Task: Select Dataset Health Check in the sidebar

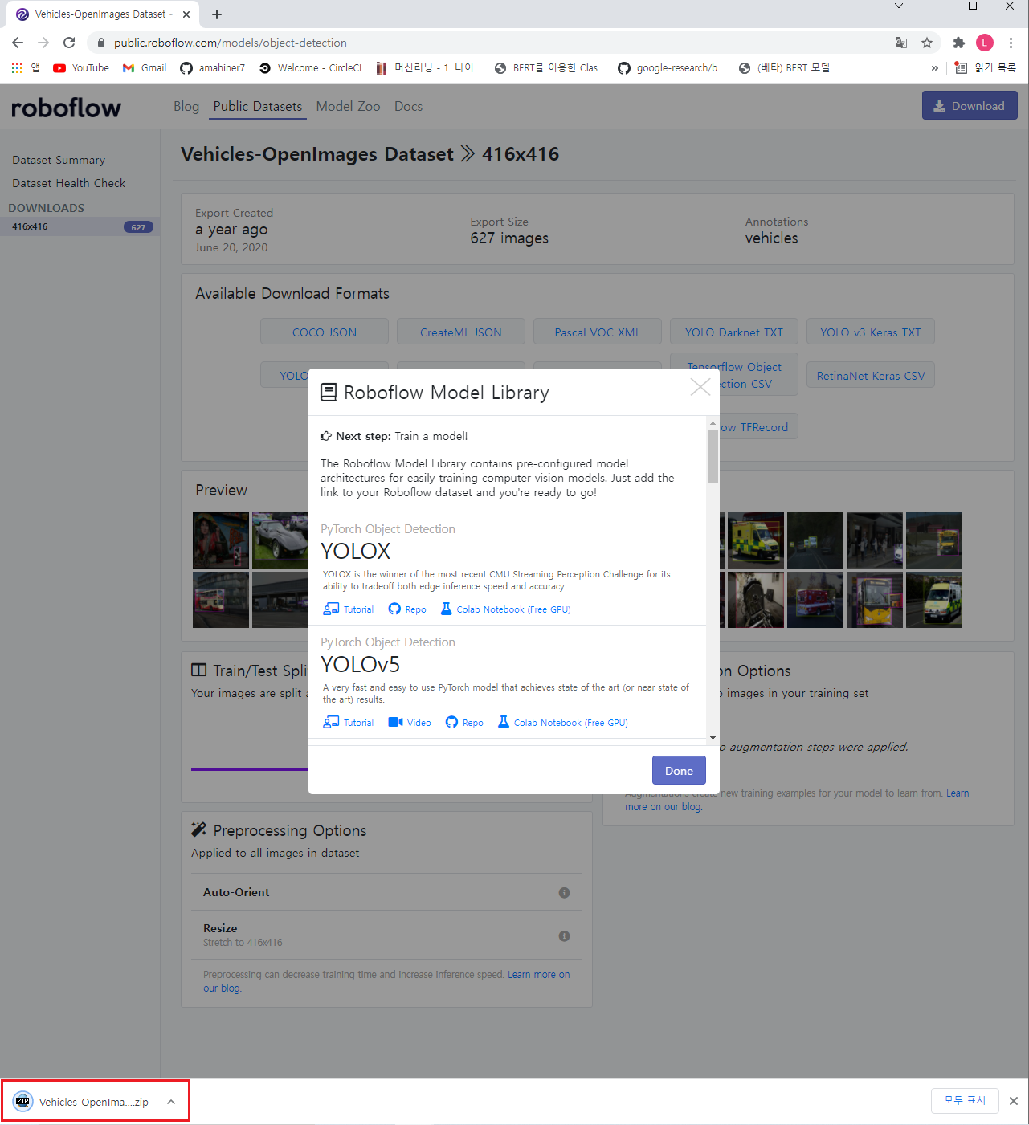Action: point(69,184)
